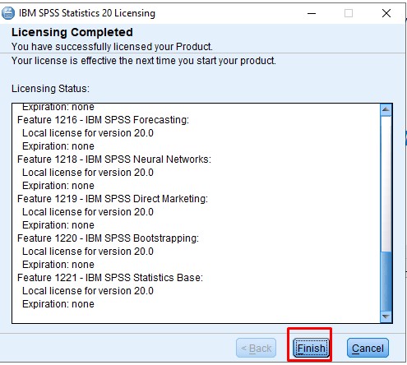Maximize the Licensing dialog window

pyautogui.click(x=349, y=13)
